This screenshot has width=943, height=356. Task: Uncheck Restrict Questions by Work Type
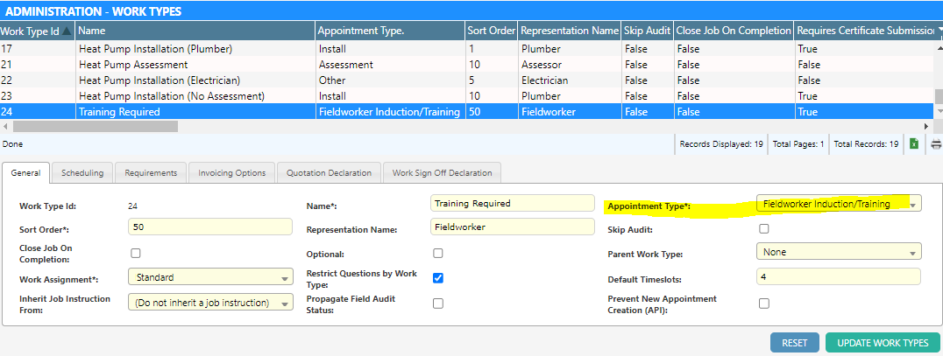[x=438, y=278]
